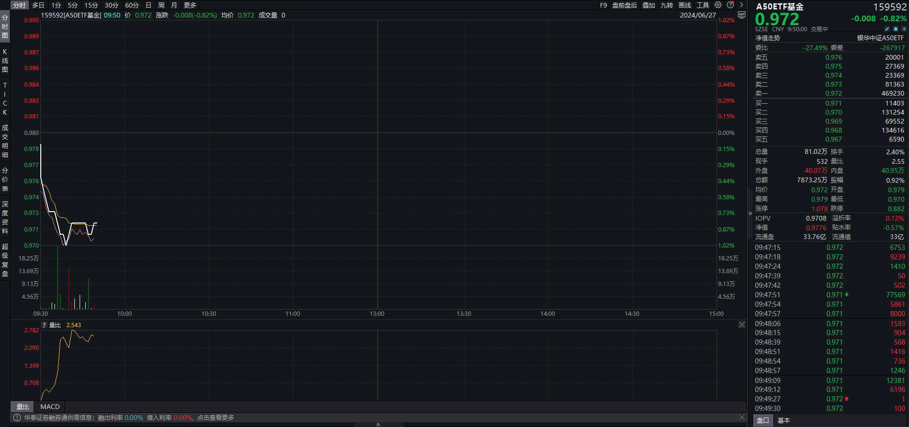The height and width of the screenshot is (427, 909).
Task: Toggle 叠加 overlay comparison option
Action: pyautogui.click(x=648, y=5)
